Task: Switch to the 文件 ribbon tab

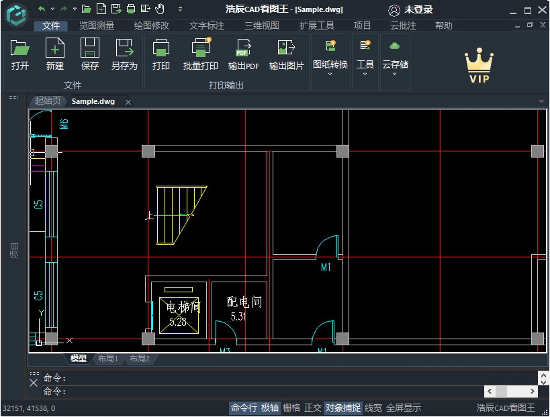Action: [x=51, y=26]
